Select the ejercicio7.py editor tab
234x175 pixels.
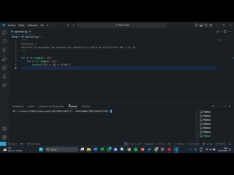(x=21, y=32)
